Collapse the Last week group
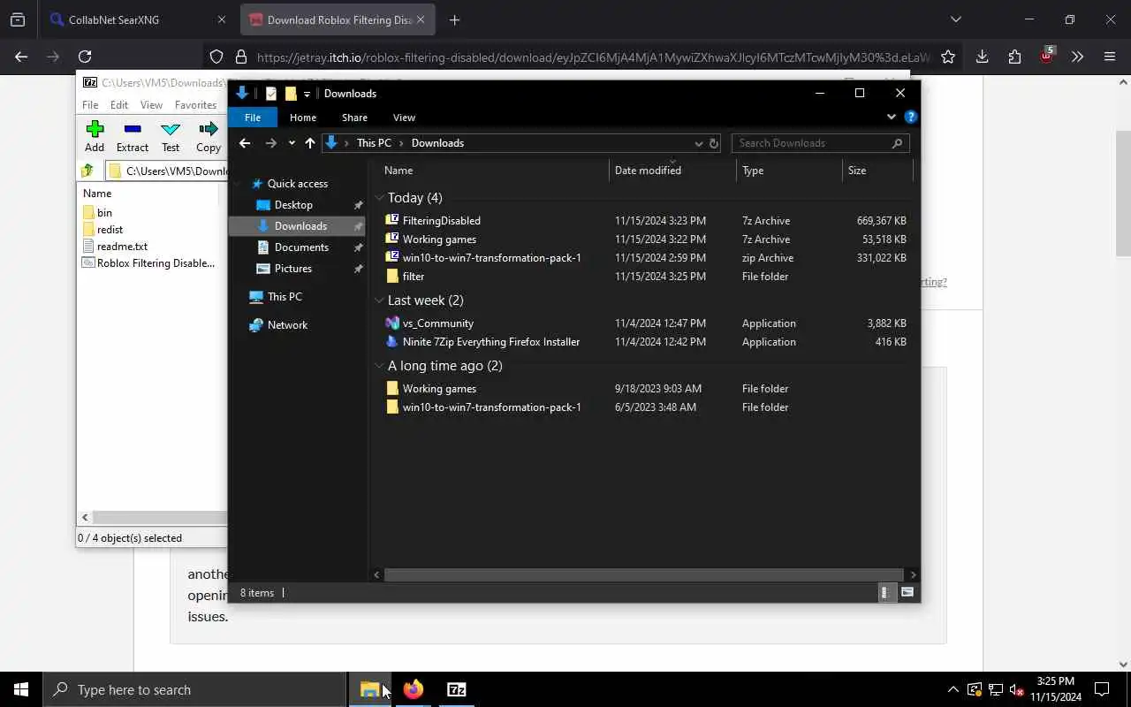1131x707 pixels. click(x=379, y=300)
